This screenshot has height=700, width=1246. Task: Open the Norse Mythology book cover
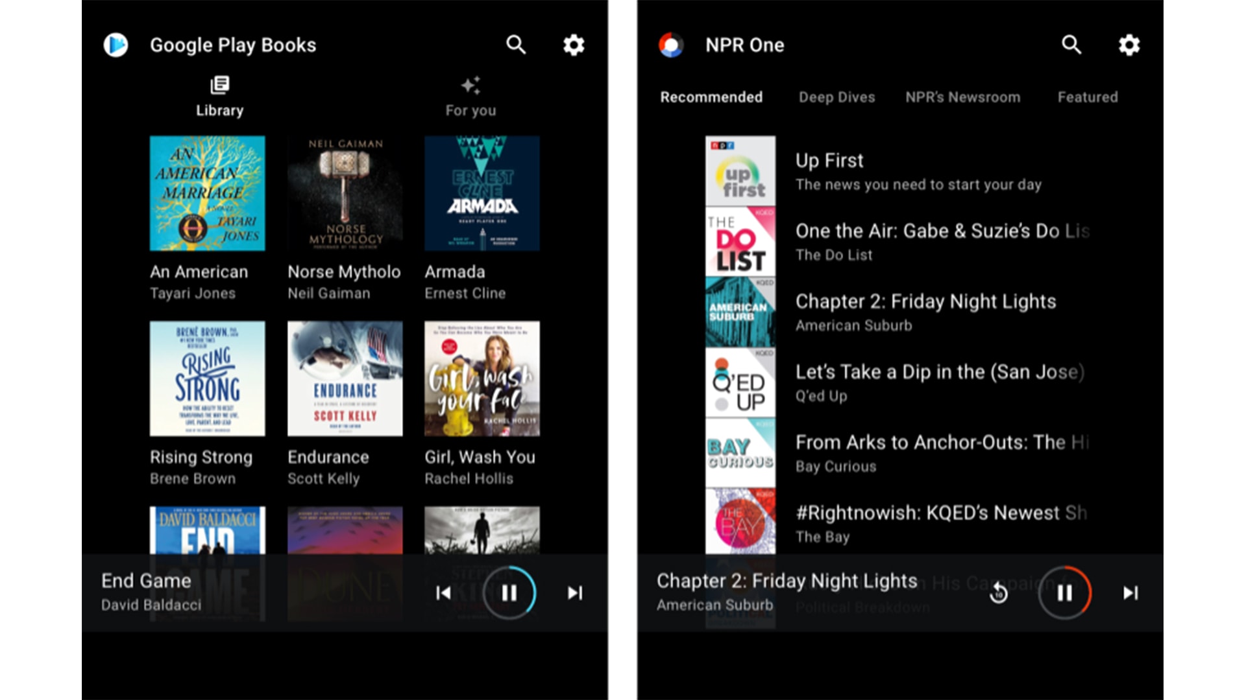[345, 193]
